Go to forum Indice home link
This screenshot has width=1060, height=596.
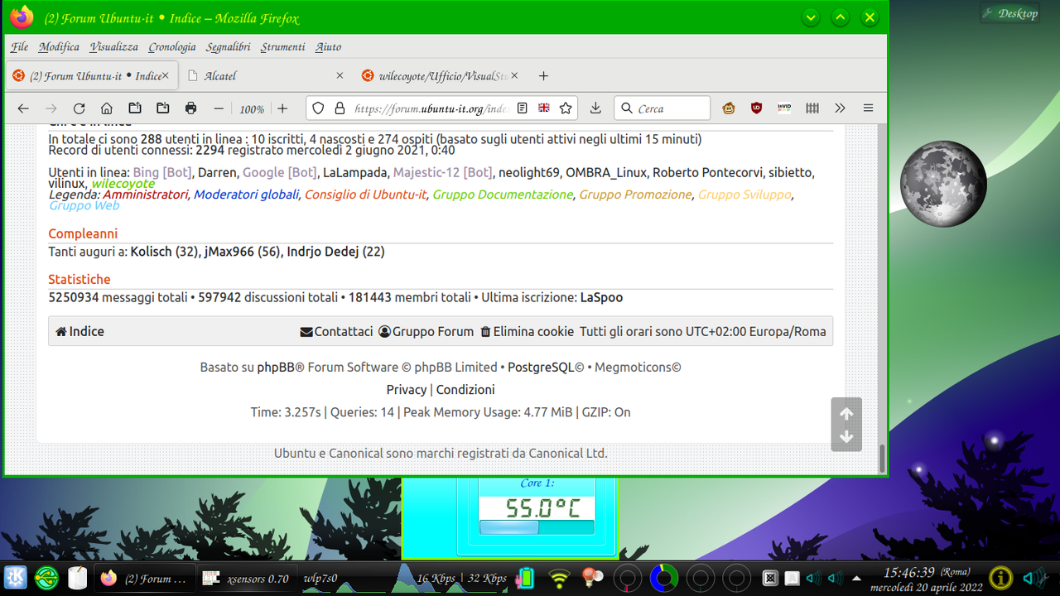79,331
